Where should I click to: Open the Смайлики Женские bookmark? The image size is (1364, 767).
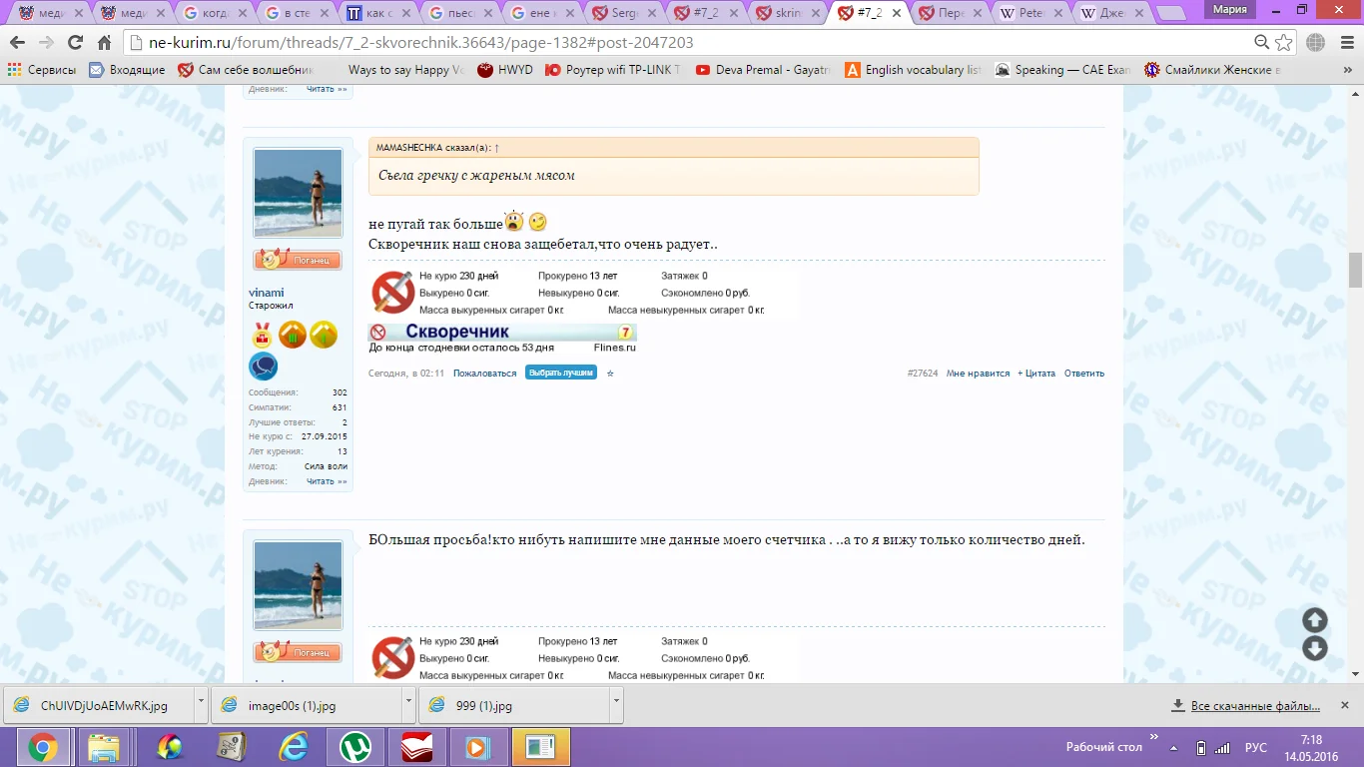[x=1212, y=70]
